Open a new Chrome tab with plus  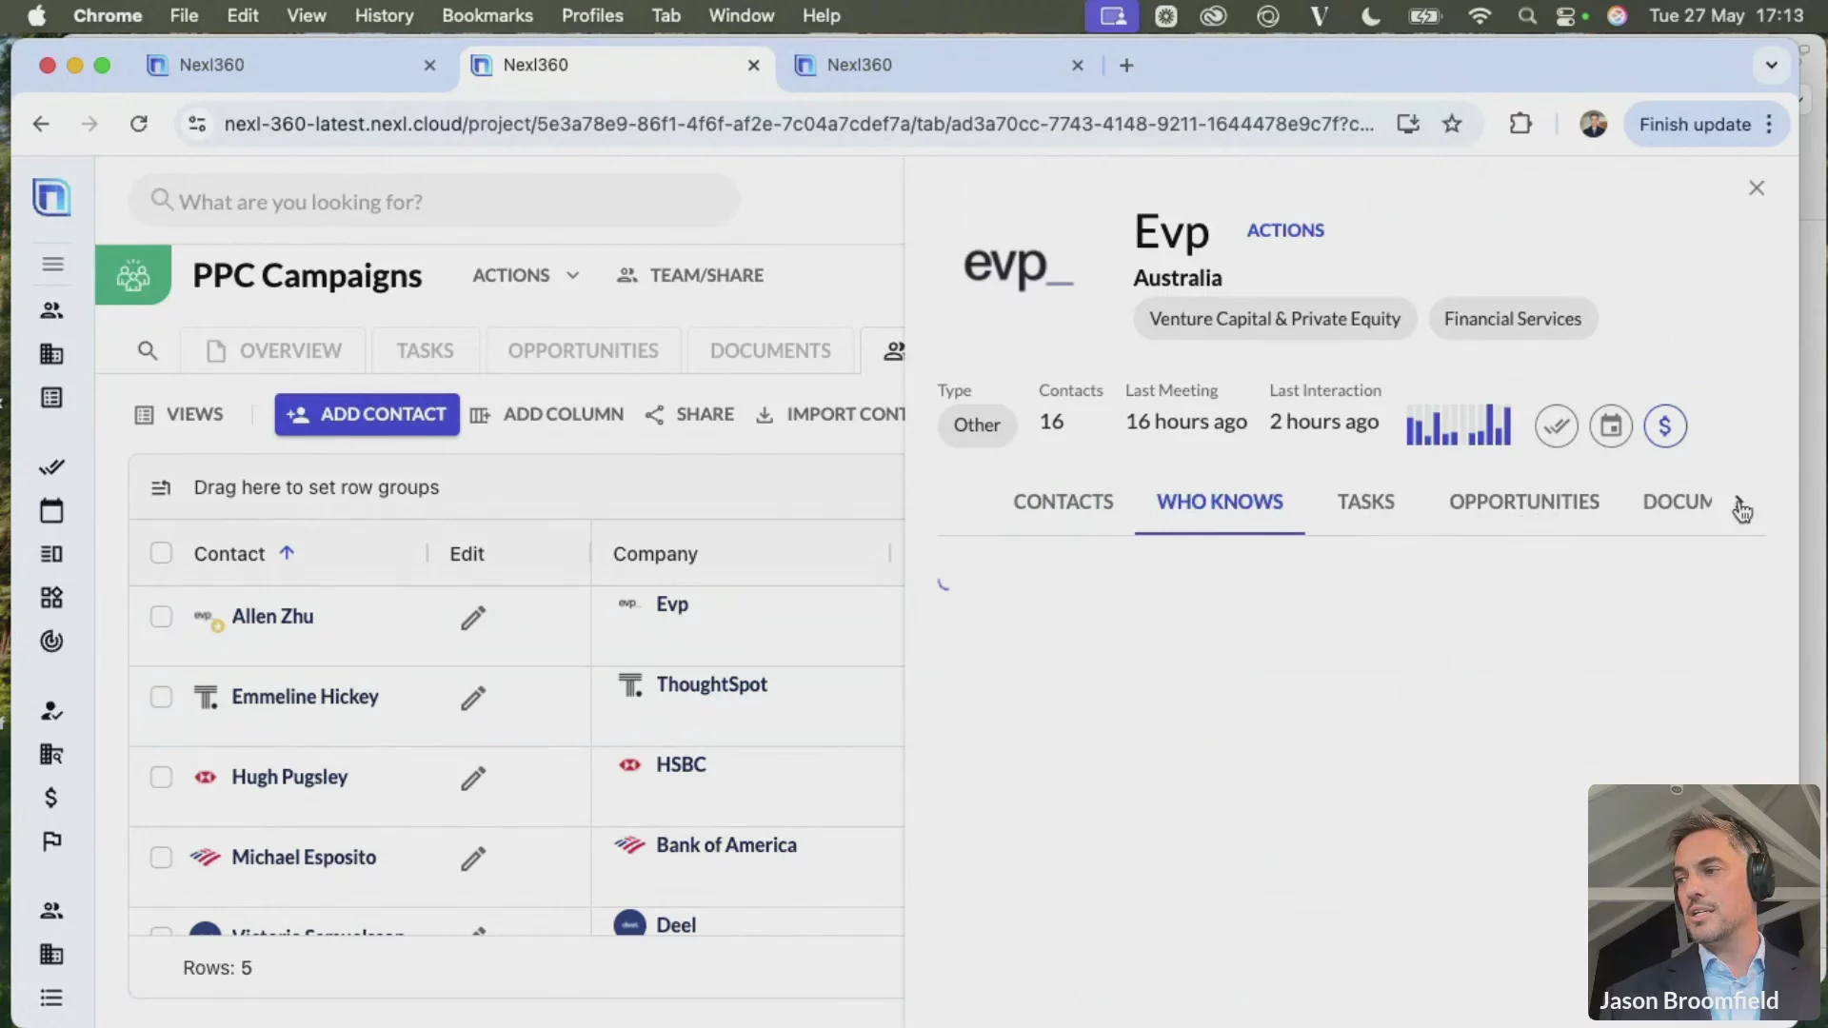point(1126,65)
